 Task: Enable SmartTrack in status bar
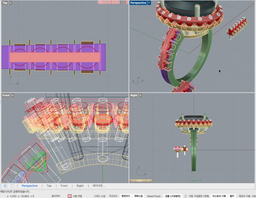(154, 196)
